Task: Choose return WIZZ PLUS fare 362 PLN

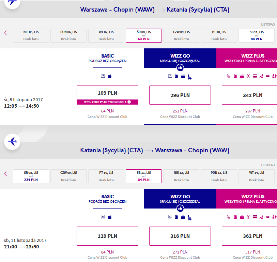Action: click(249, 236)
